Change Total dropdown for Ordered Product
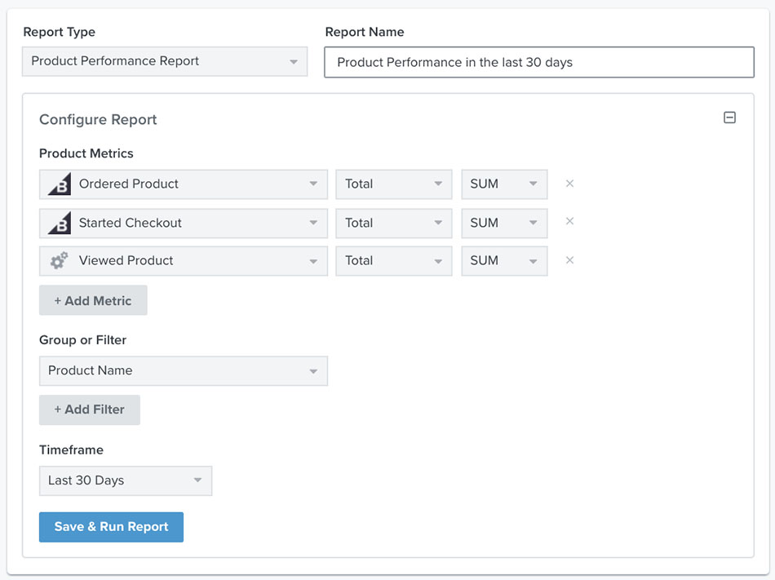Viewport: 775px width, 580px height. 393,184
